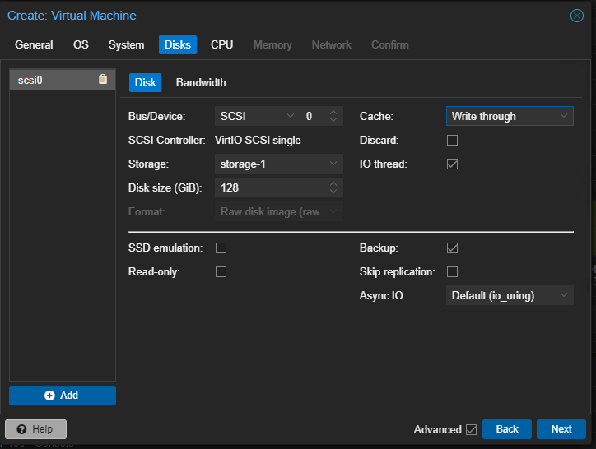Click the device number field showing 0
Viewport: 596px width, 449px height.
point(314,116)
